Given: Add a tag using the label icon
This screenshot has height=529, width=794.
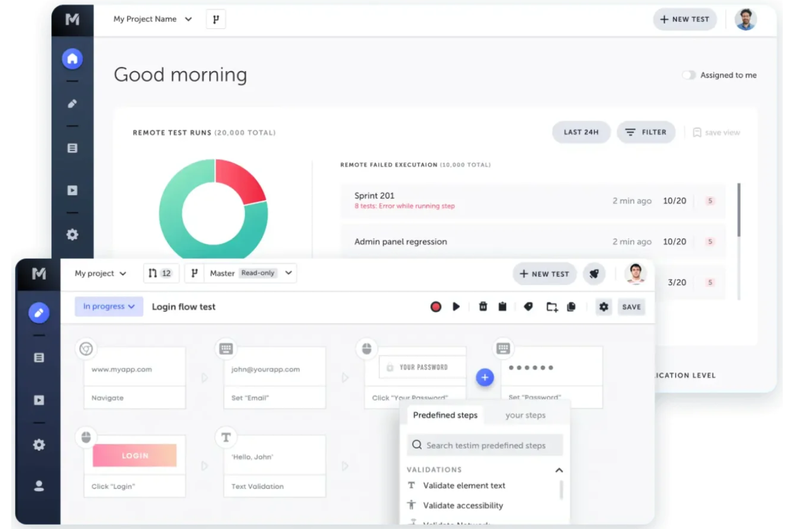Looking at the screenshot, I should pyautogui.click(x=528, y=307).
